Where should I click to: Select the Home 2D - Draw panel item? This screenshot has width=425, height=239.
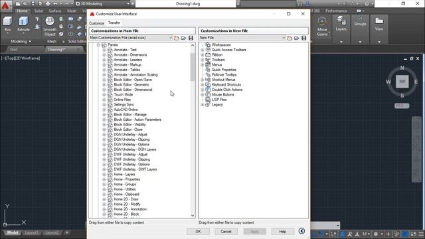(126, 199)
